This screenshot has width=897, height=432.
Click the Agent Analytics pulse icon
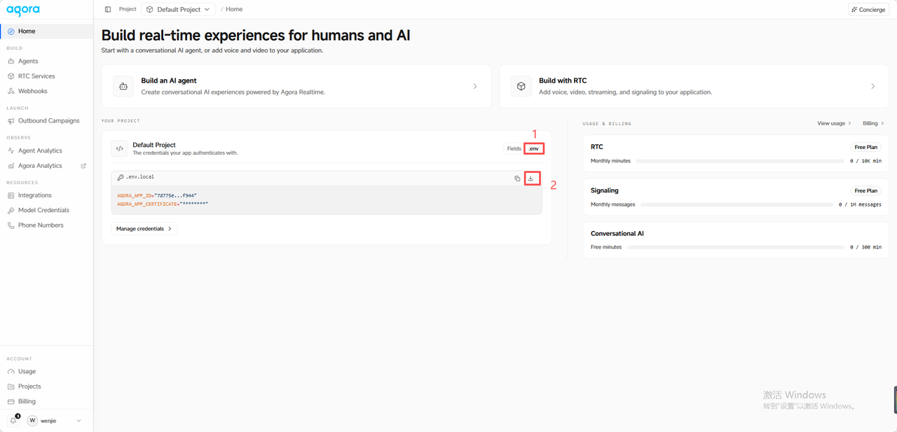(11, 151)
